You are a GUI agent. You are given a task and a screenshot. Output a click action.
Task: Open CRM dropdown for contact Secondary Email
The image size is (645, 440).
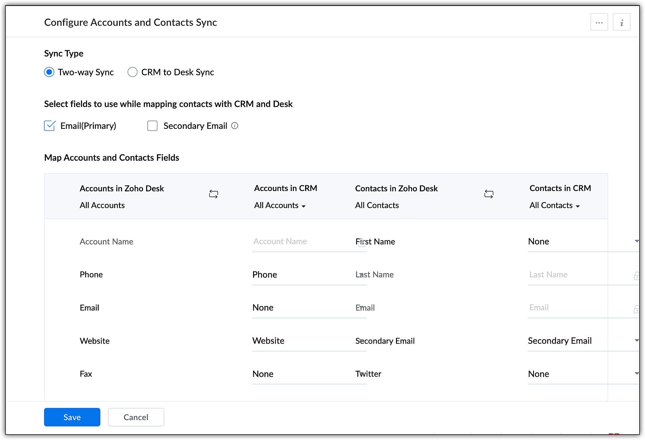(x=583, y=341)
